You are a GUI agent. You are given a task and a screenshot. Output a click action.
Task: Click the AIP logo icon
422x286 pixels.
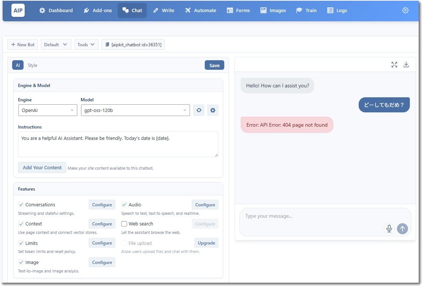click(18, 10)
